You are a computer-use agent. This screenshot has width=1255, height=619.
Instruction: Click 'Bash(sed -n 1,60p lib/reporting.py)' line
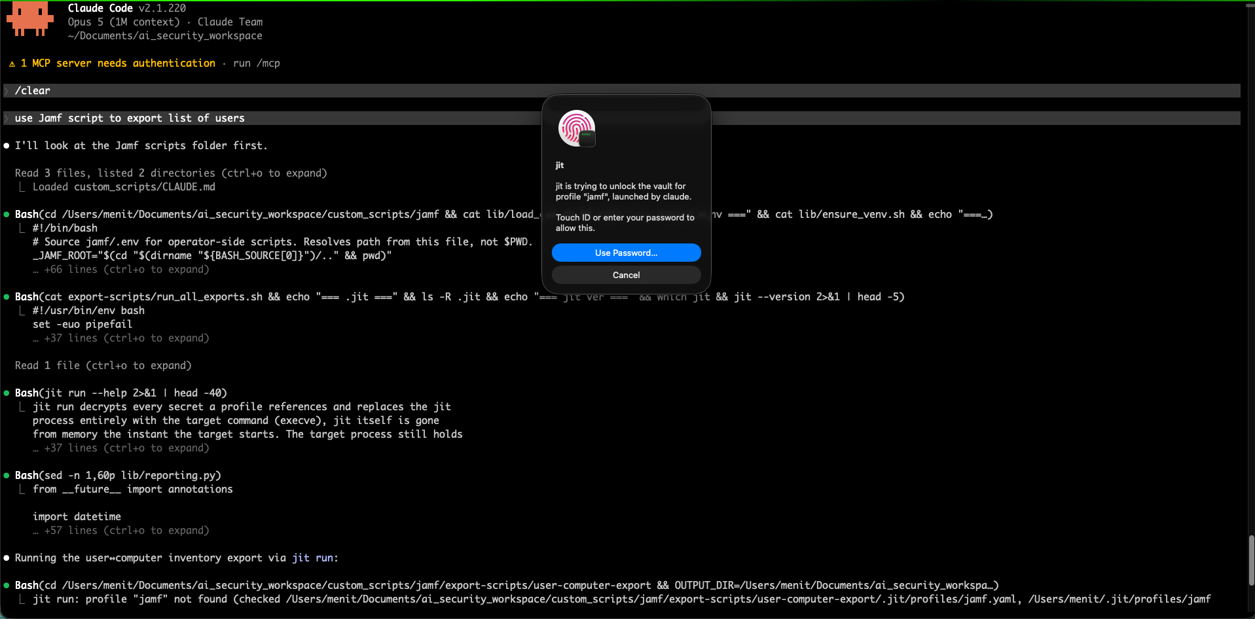[x=118, y=475]
